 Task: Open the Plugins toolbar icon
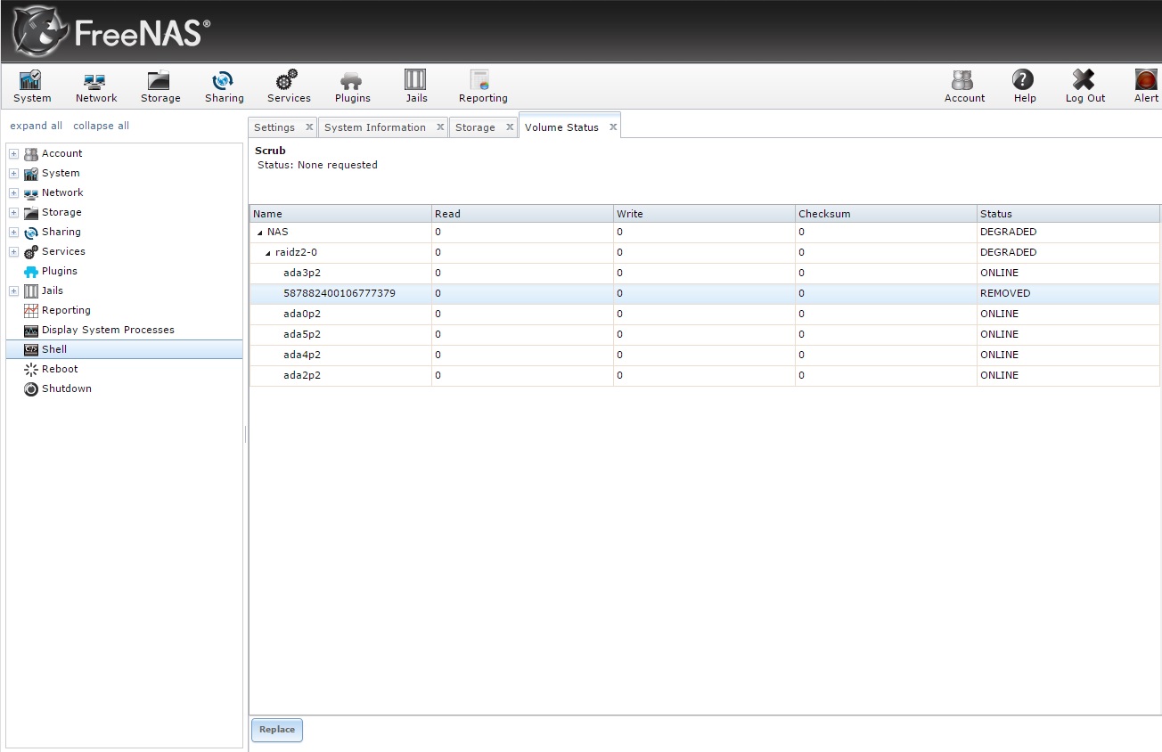coord(352,86)
